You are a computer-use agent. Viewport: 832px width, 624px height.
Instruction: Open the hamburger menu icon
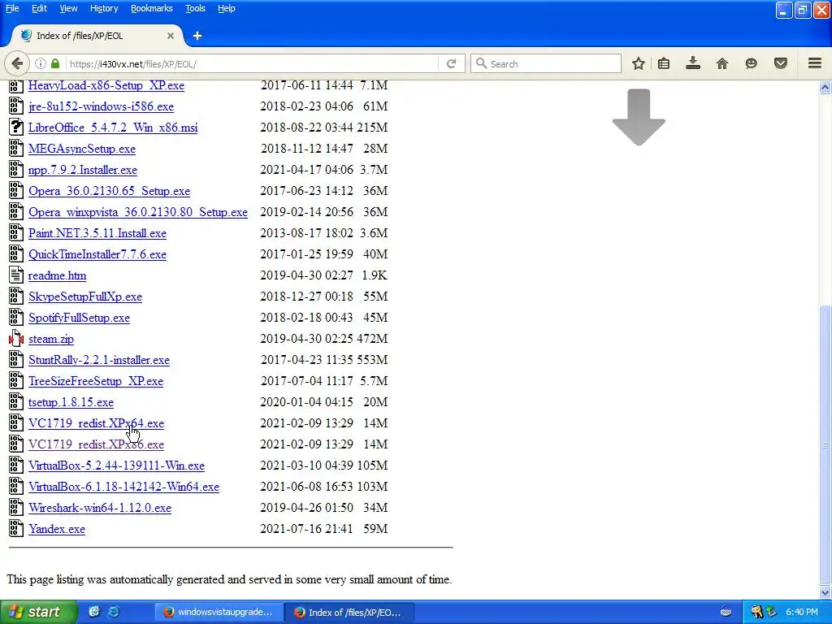[815, 63]
